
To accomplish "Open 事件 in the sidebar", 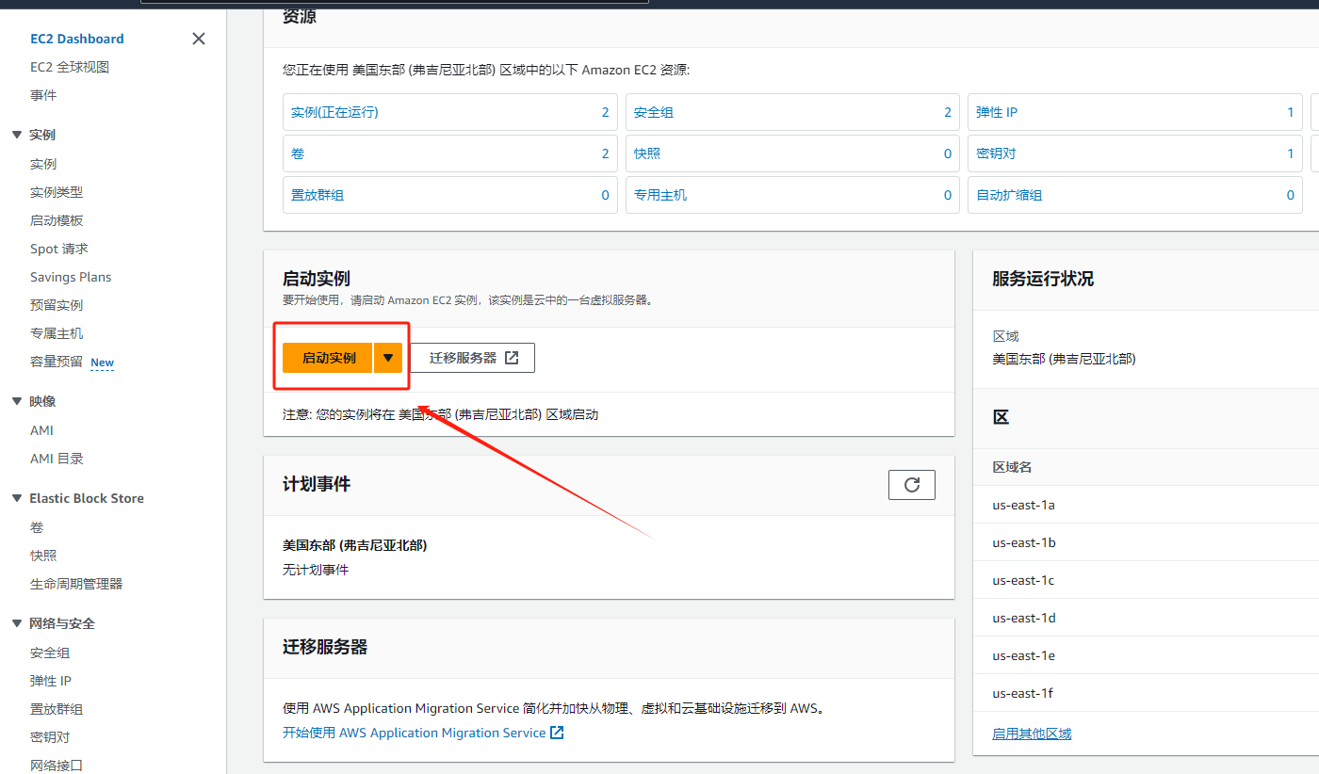I will (x=43, y=95).
